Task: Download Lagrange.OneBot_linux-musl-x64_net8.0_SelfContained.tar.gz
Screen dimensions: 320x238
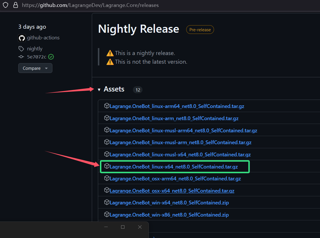Action: coord(180,155)
